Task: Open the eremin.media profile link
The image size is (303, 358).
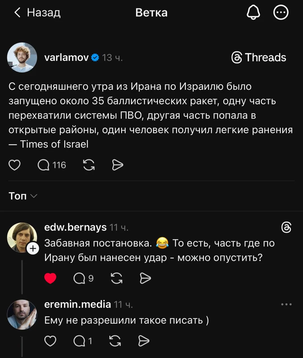Action: [x=77, y=304]
